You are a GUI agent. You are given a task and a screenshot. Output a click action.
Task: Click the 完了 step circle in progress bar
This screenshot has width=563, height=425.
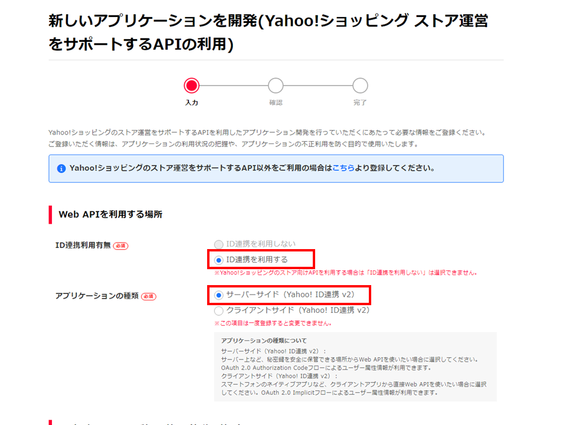[360, 86]
